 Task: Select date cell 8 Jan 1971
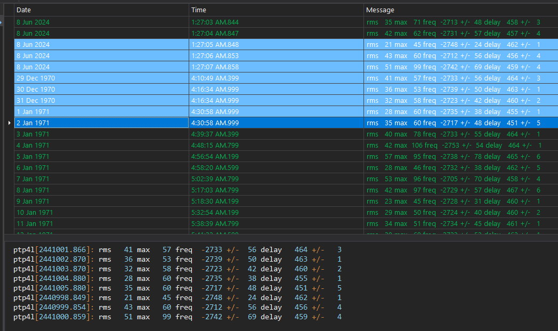coord(101,190)
